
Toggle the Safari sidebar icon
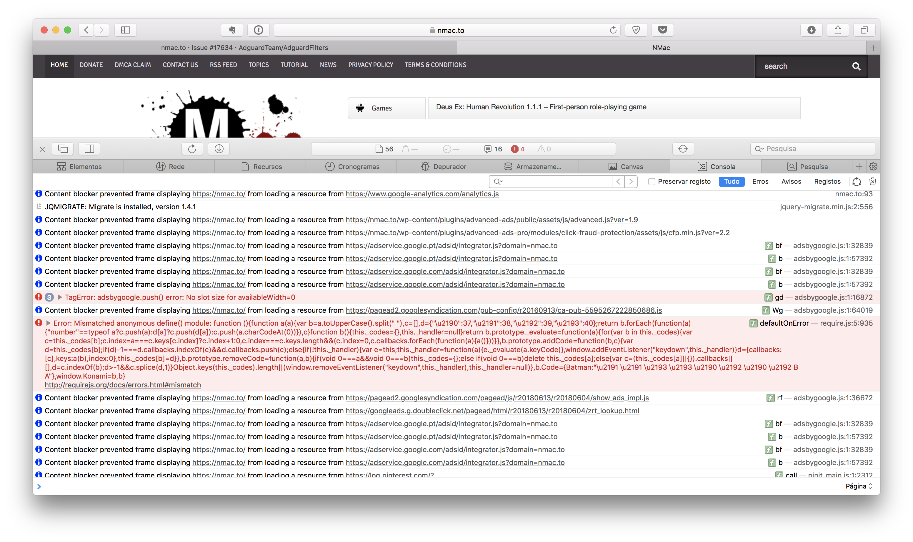coord(125,30)
